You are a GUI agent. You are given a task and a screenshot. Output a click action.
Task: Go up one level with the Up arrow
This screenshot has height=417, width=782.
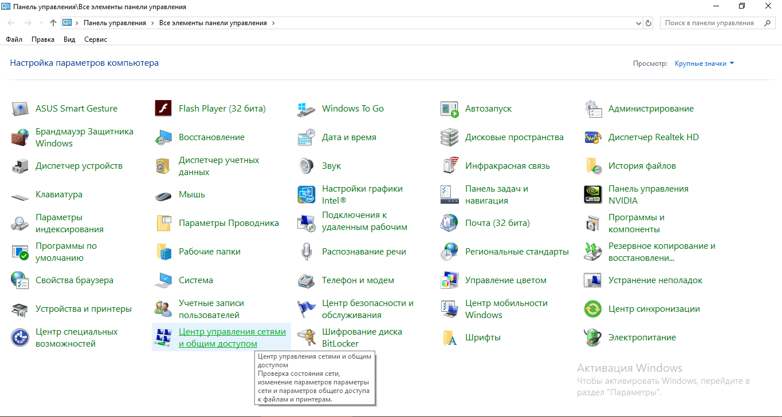(53, 23)
